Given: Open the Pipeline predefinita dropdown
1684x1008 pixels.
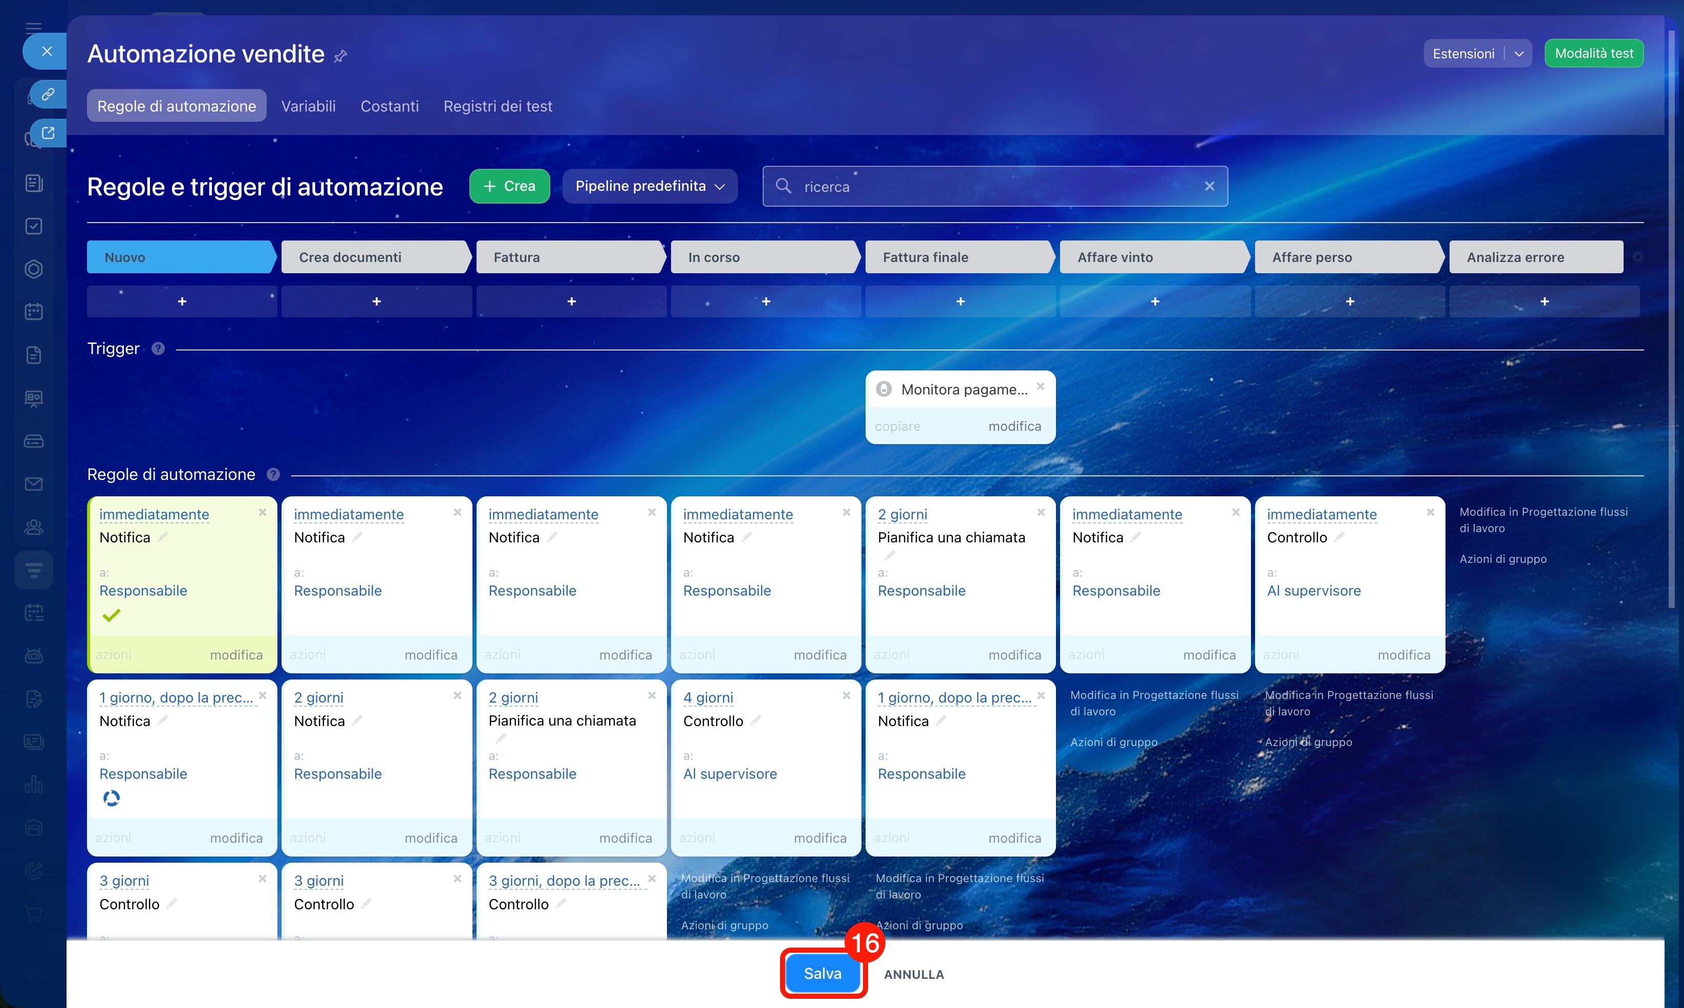Looking at the screenshot, I should coord(650,186).
